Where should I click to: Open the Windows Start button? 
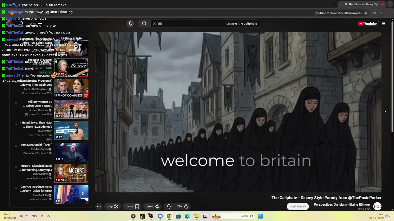[260, 216]
